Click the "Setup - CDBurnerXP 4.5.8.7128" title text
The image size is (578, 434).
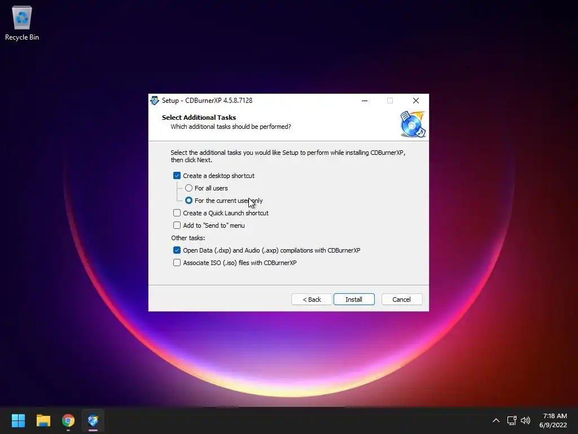[207, 101]
